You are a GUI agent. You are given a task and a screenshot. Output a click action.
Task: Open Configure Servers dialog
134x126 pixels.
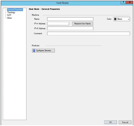pos(43,50)
